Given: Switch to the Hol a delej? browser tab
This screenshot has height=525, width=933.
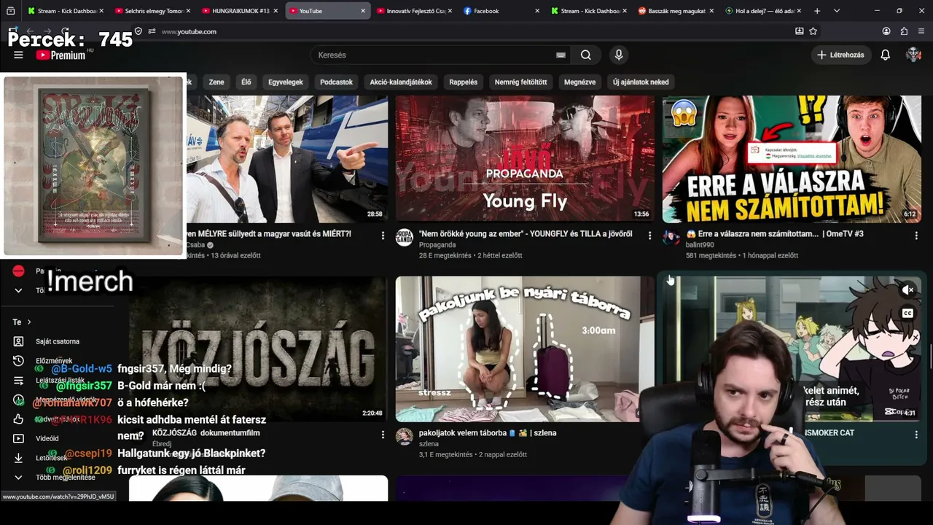Looking at the screenshot, I should [x=765, y=11].
